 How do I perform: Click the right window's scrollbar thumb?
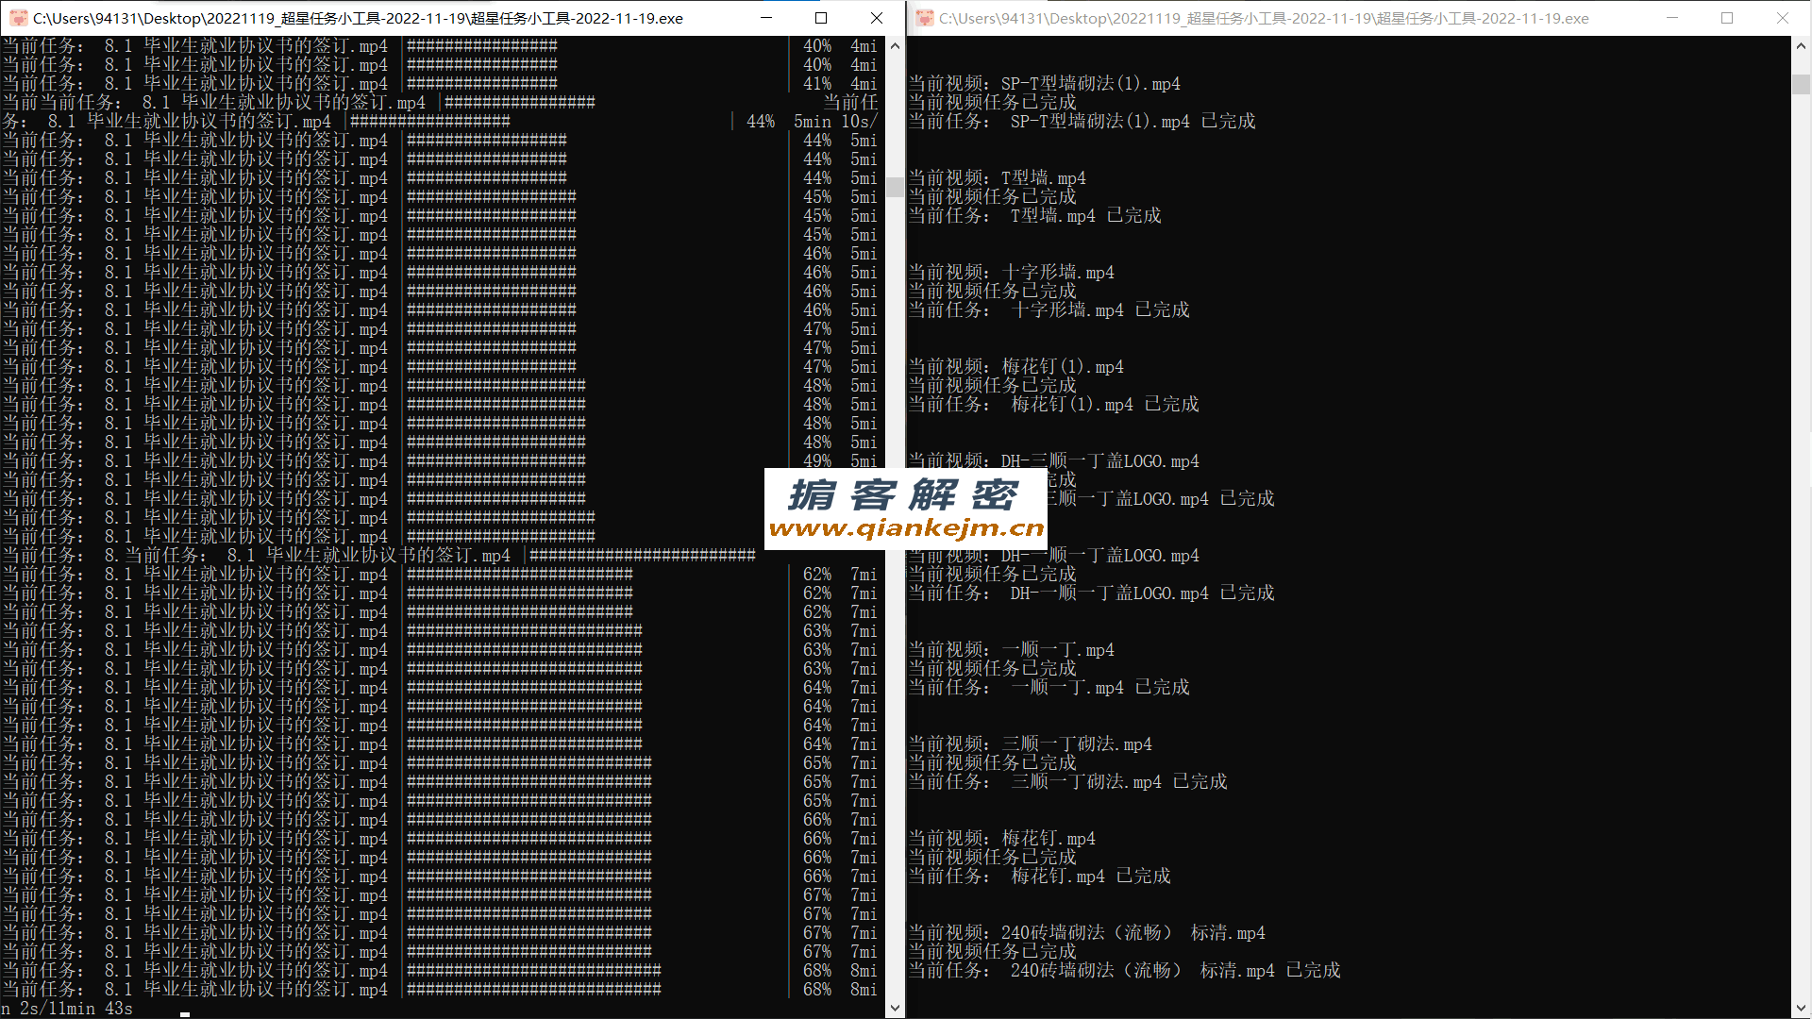[x=1801, y=84]
